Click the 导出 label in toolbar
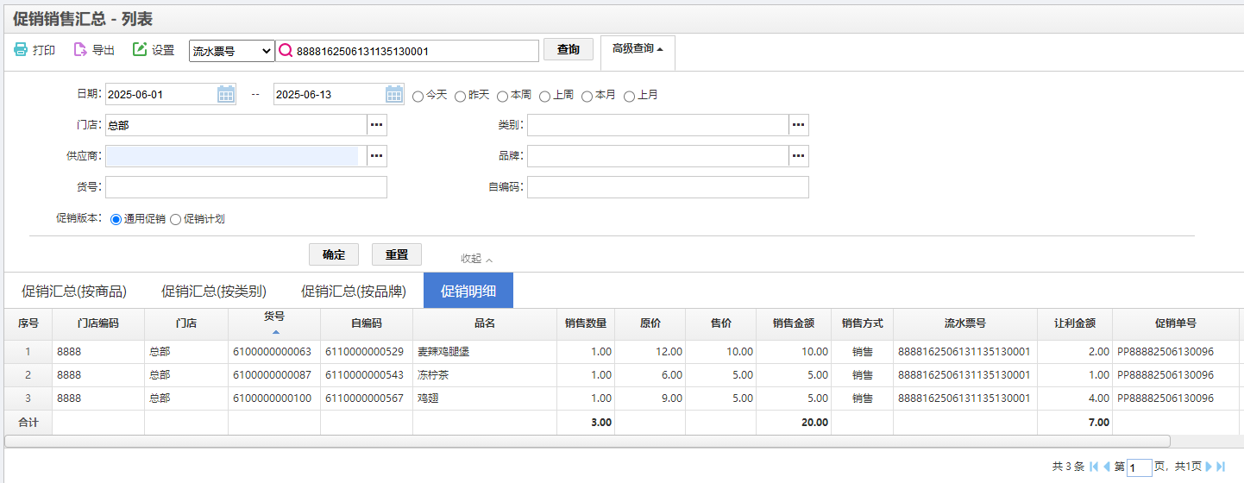Viewport: 1244px width, 483px height. click(104, 51)
